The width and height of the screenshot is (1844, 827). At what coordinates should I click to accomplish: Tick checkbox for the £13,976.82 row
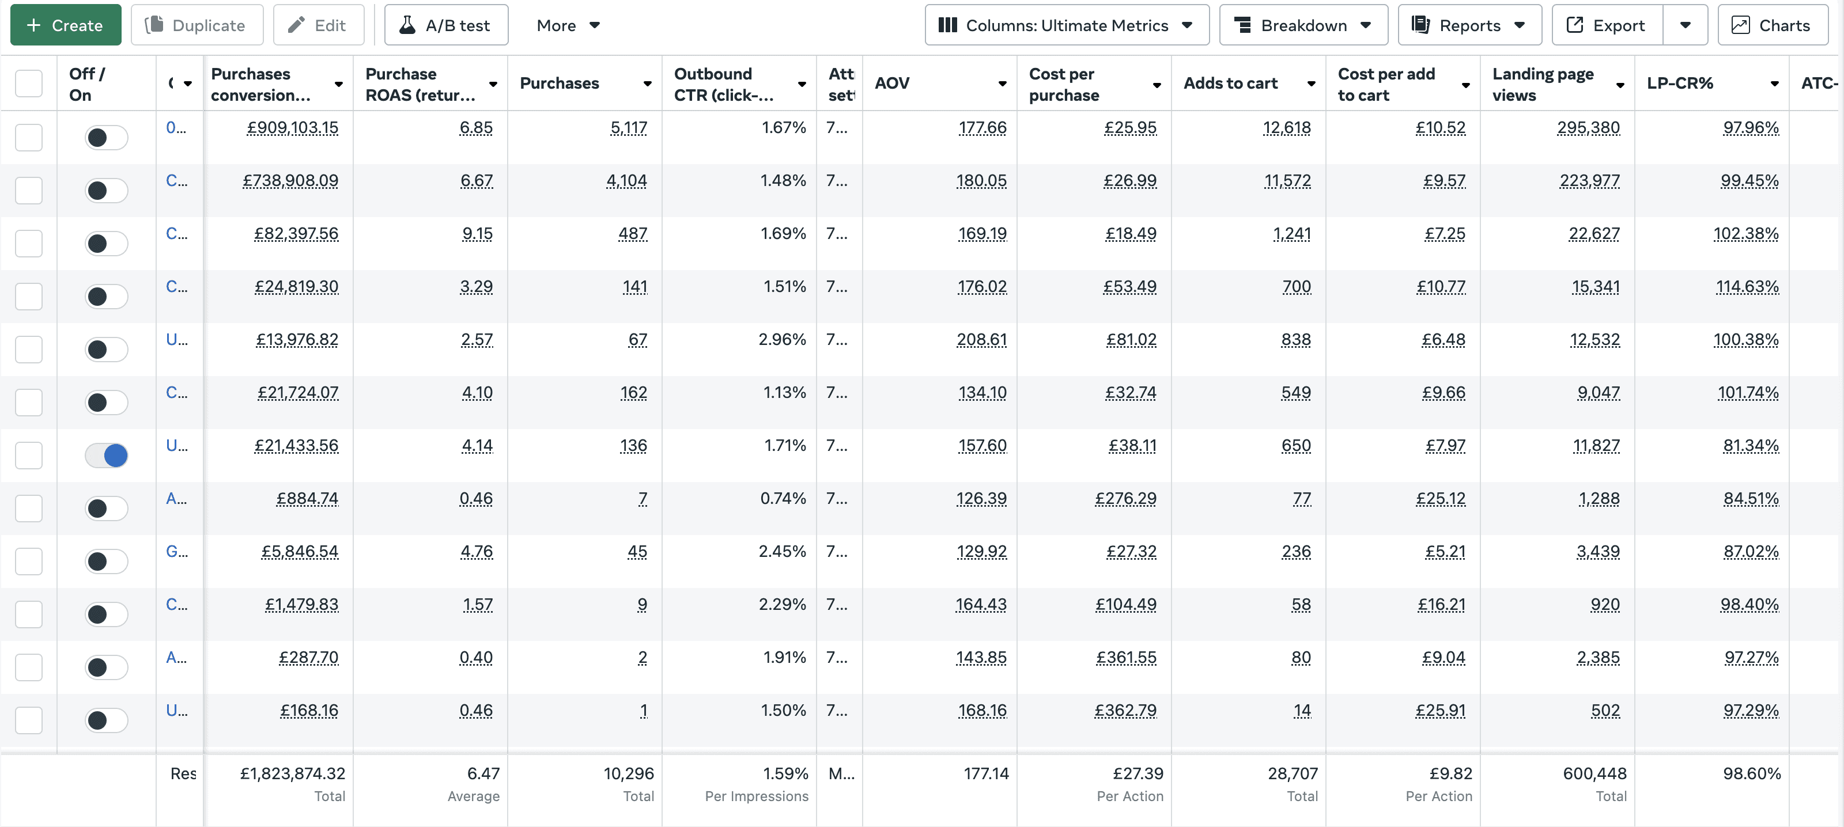29,349
